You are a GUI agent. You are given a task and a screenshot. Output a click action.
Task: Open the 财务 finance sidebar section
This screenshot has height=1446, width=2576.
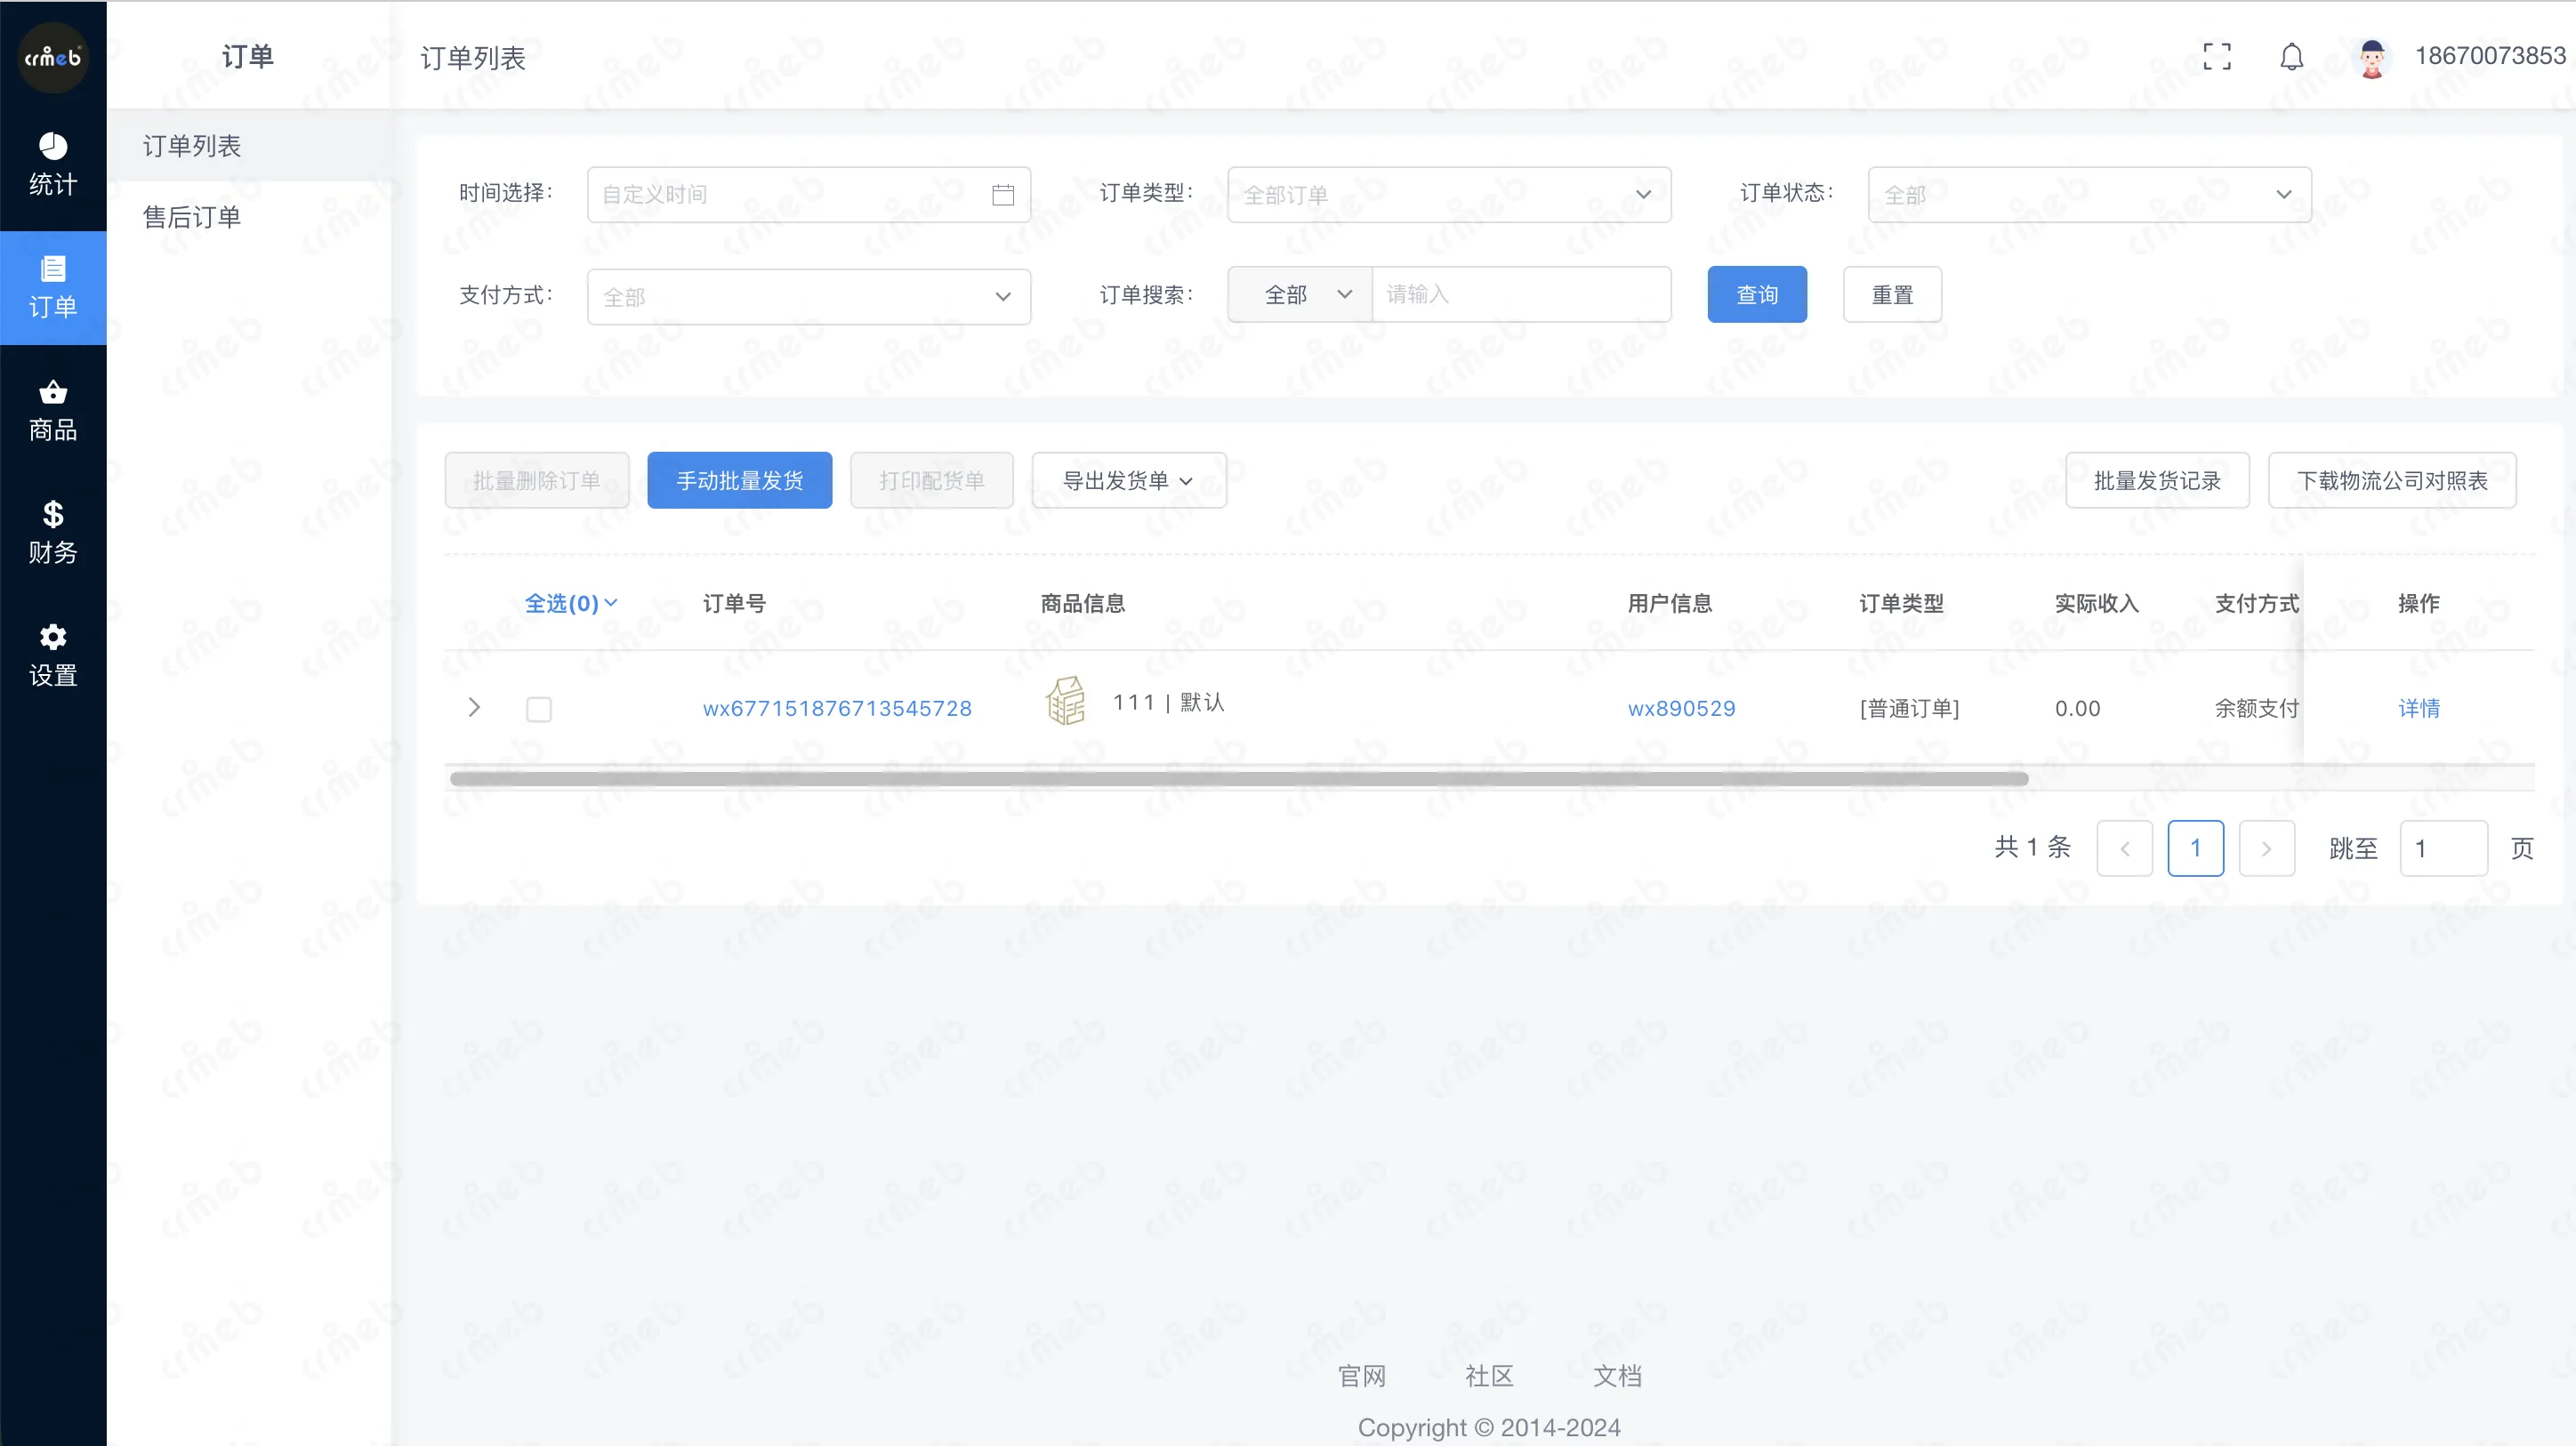click(53, 533)
